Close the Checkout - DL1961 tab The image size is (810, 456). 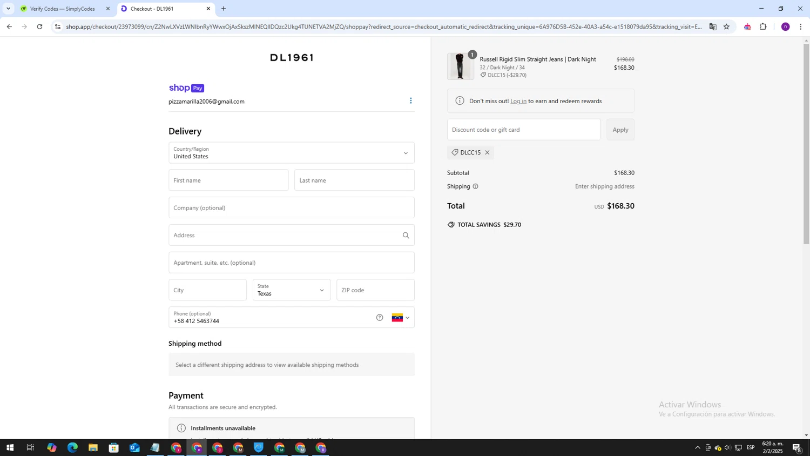208,9
